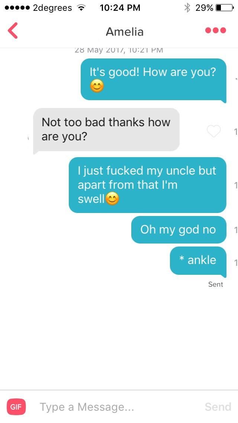The image size is (238, 423).
Task: Open the three-dot options menu
Action: (x=215, y=30)
